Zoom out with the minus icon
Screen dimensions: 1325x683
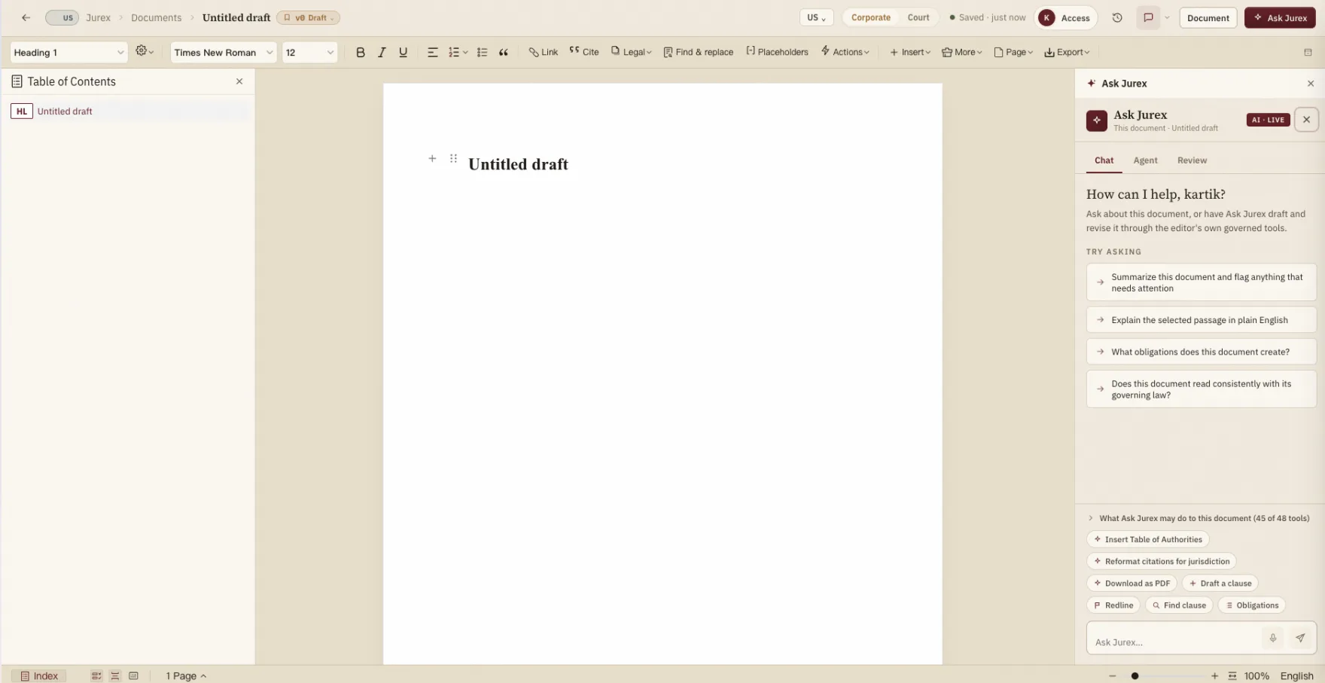tap(1113, 675)
